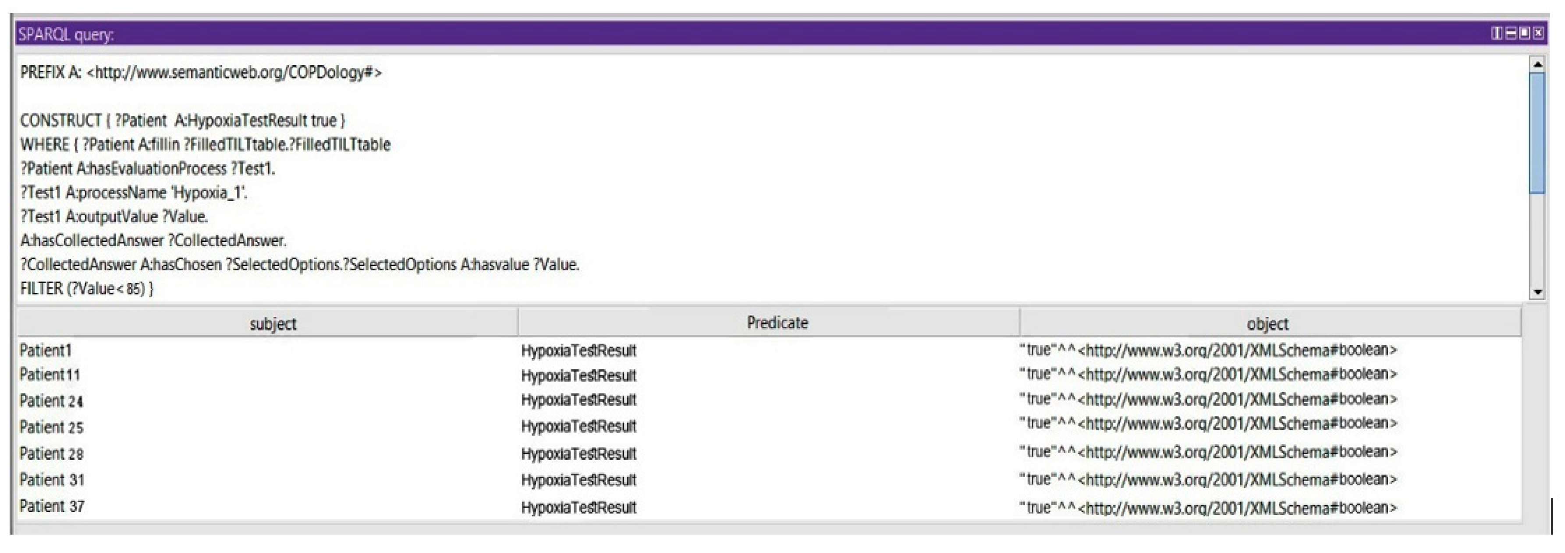Select the Patient 24 subject cell
This screenshot has height=553, width=1565.
(x=51, y=401)
